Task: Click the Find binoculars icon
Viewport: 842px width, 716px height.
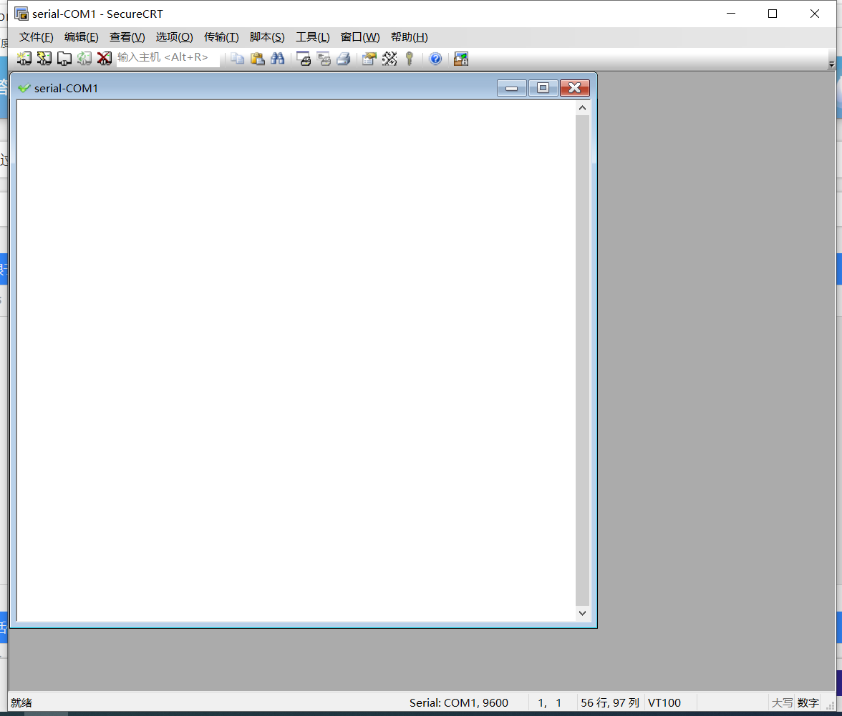Action: [277, 59]
